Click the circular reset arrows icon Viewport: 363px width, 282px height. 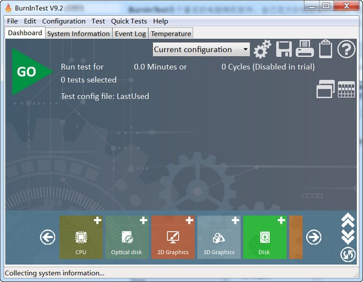[348, 255]
